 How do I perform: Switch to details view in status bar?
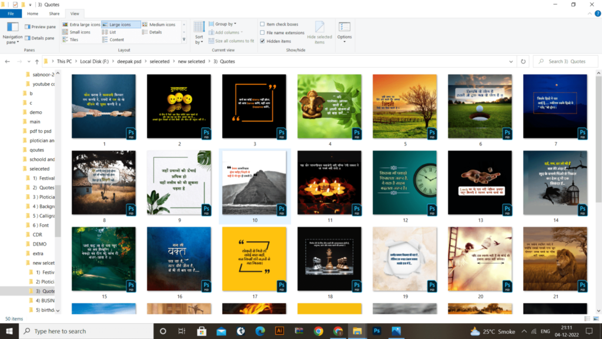click(587, 318)
